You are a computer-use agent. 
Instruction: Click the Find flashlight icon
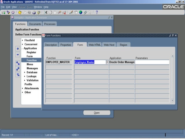[x=8, y=12]
